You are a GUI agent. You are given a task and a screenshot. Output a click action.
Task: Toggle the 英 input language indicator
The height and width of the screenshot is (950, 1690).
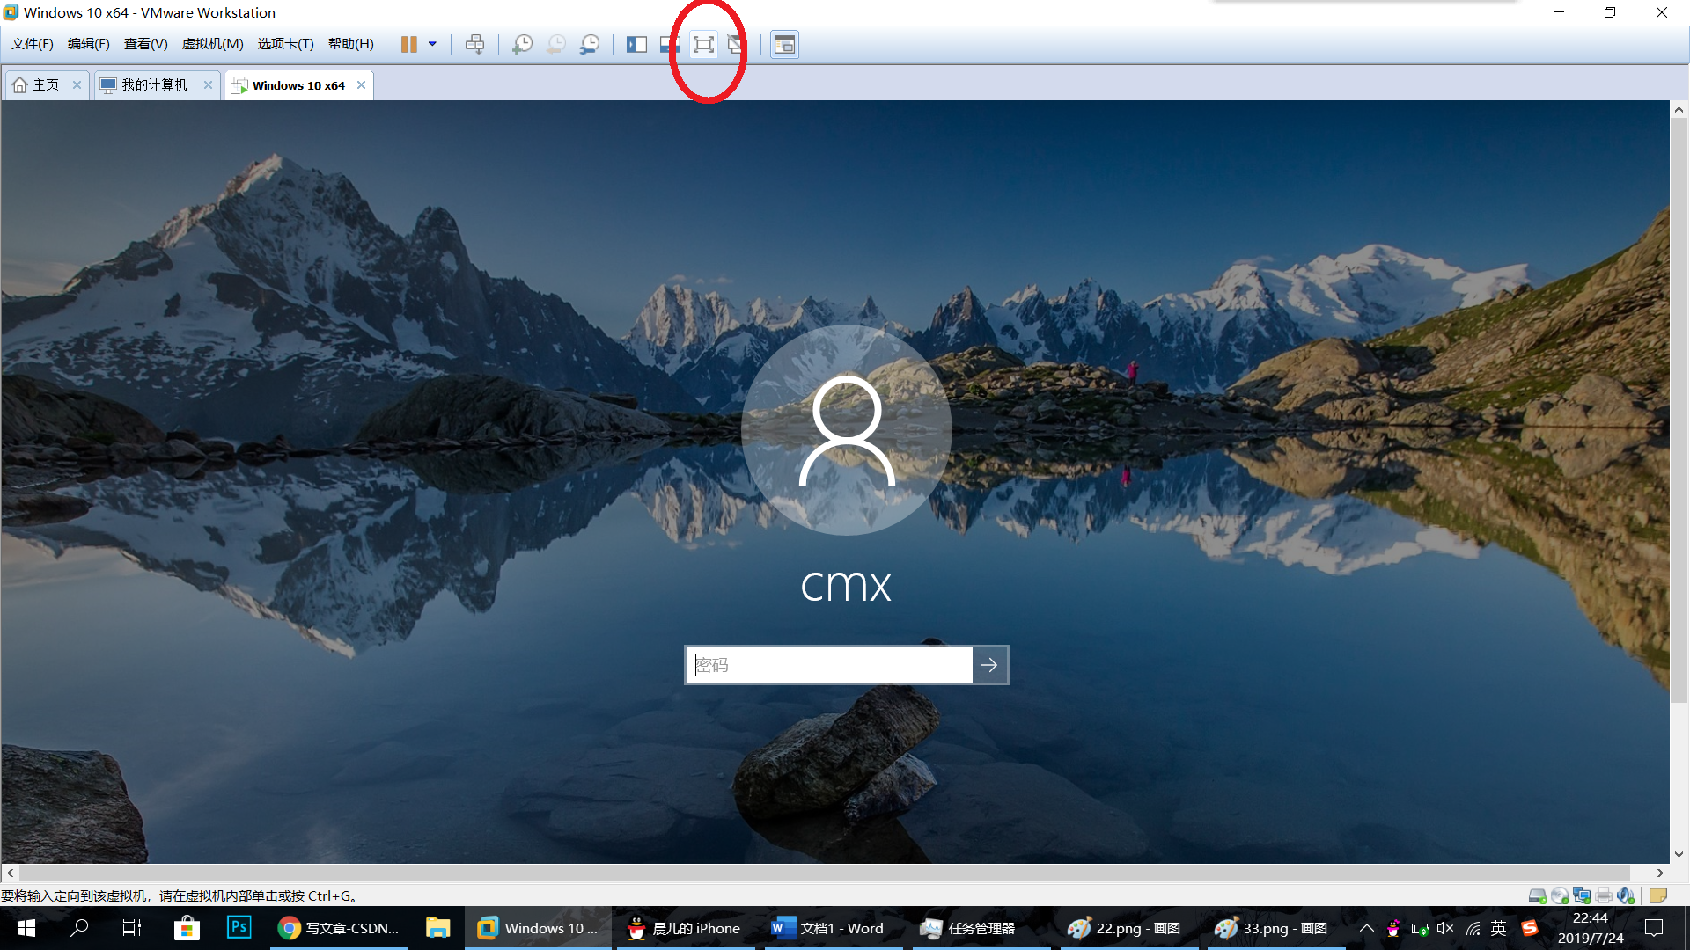point(1499,928)
